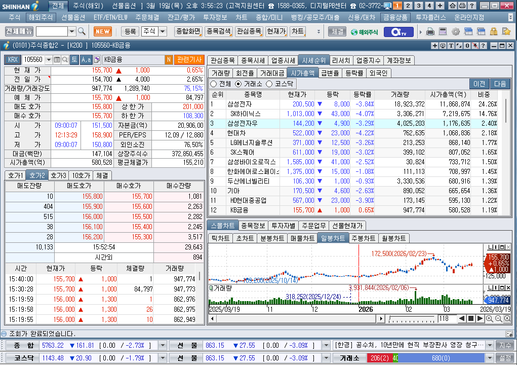The width and height of the screenshot is (517, 365).
Task: Open the settings gear icon
Action: tap(455, 31)
